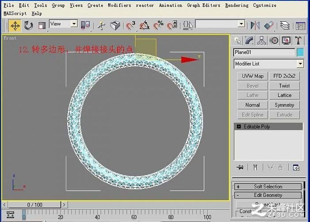Collapse the Edit Geometry rollout

point(268,195)
